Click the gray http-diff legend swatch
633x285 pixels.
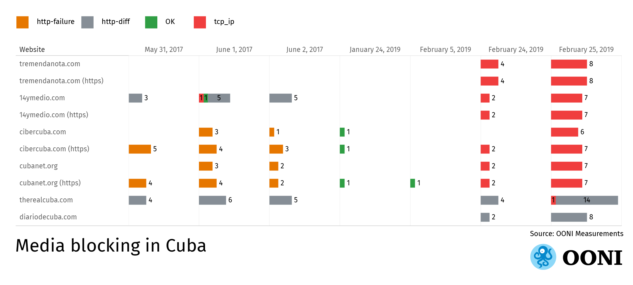(x=87, y=22)
